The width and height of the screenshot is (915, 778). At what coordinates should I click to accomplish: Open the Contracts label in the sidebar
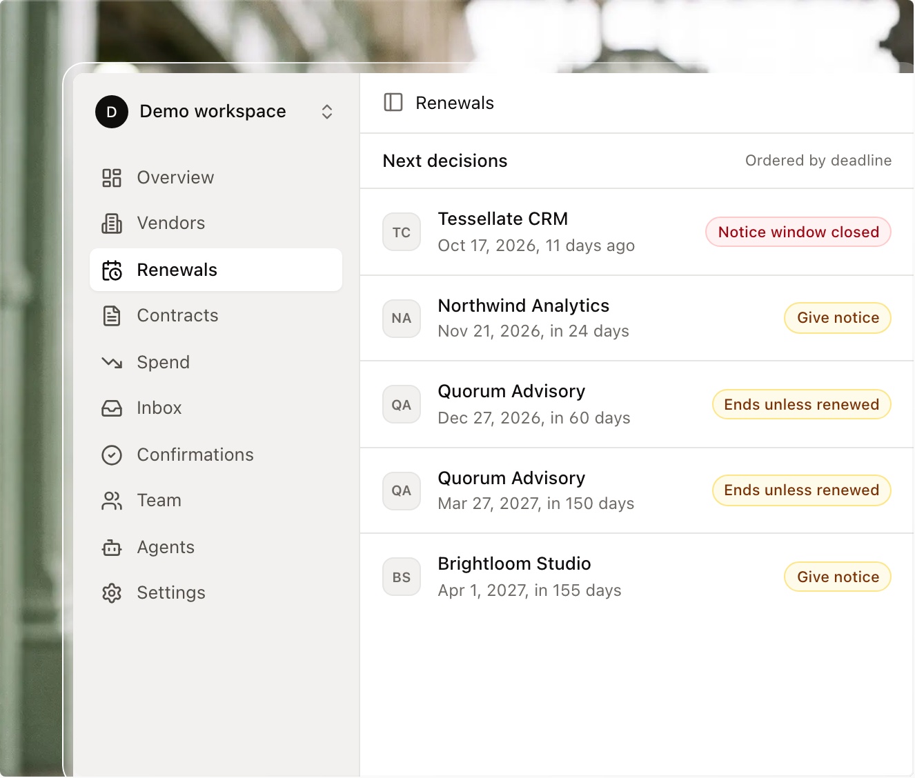(x=177, y=316)
